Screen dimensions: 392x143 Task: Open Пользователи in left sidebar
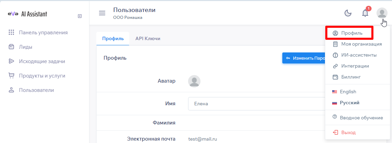click(x=36, y=90)
